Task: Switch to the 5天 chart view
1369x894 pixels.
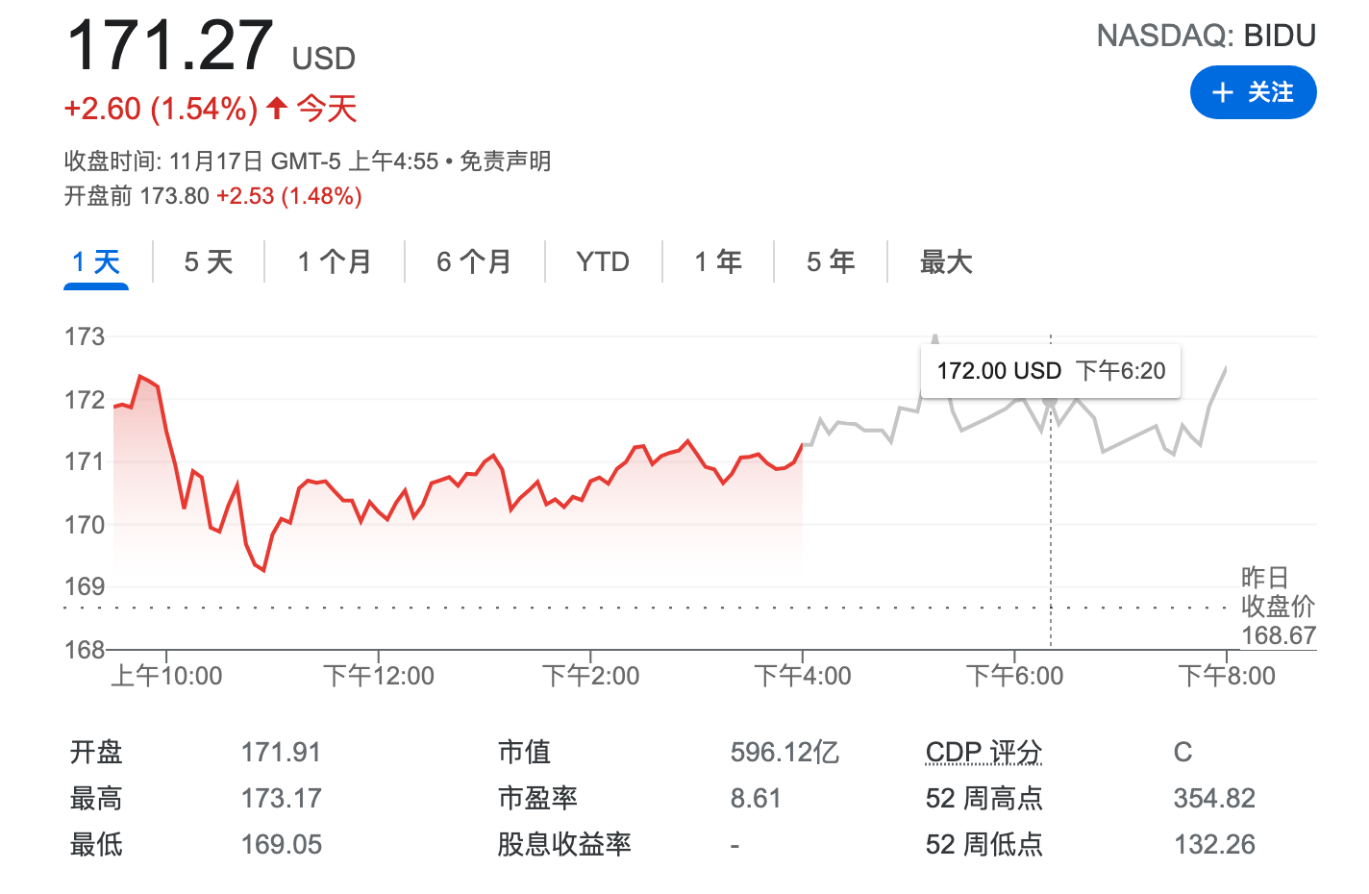Action: click(x=206, y=261)
